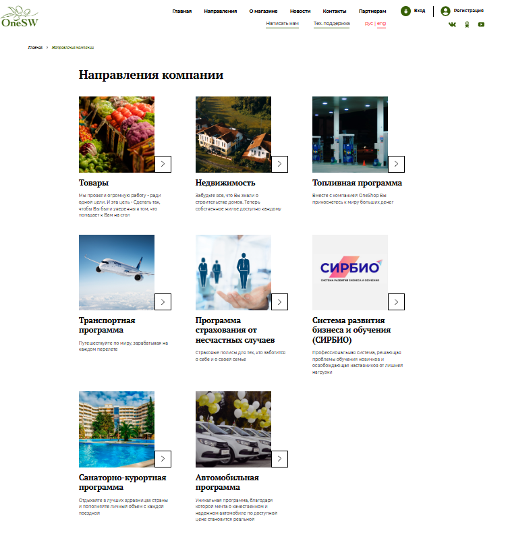Click description 'Отдыхайте в лучших здравницах страны'
This screenshot has height=539, width=508.
click(123, 507)
